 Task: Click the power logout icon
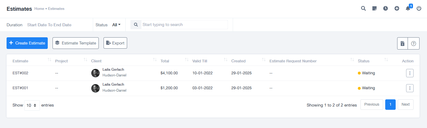[419, 8]
